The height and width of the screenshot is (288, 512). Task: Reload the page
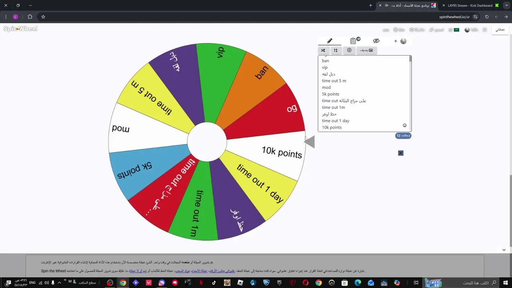487,17
